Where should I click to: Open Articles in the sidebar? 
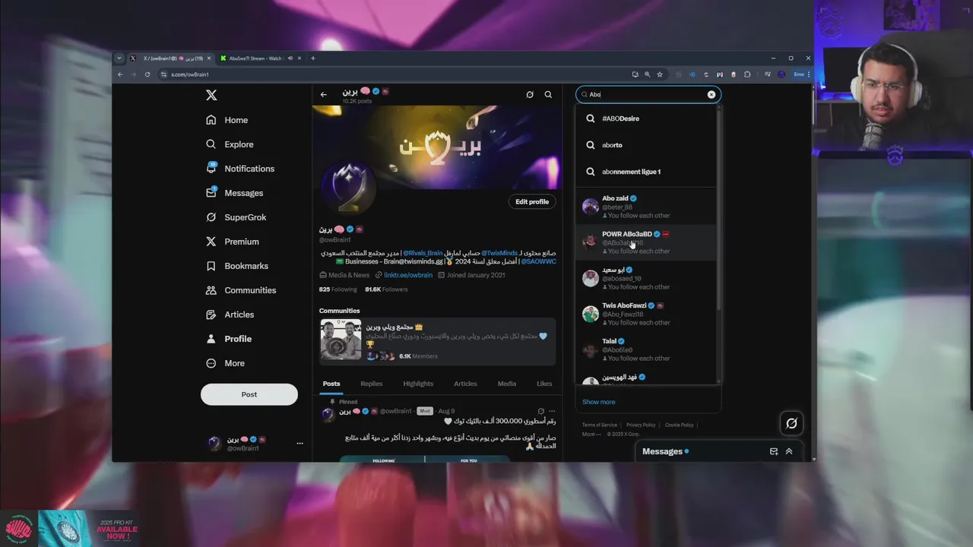click(230, 315)
